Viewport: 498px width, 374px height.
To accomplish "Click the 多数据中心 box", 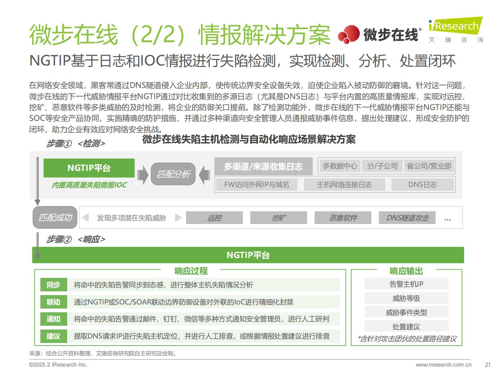I will click(340, 166).
